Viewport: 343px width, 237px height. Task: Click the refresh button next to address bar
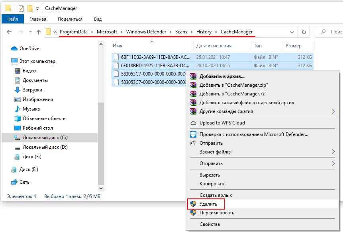tap(304, 32)
